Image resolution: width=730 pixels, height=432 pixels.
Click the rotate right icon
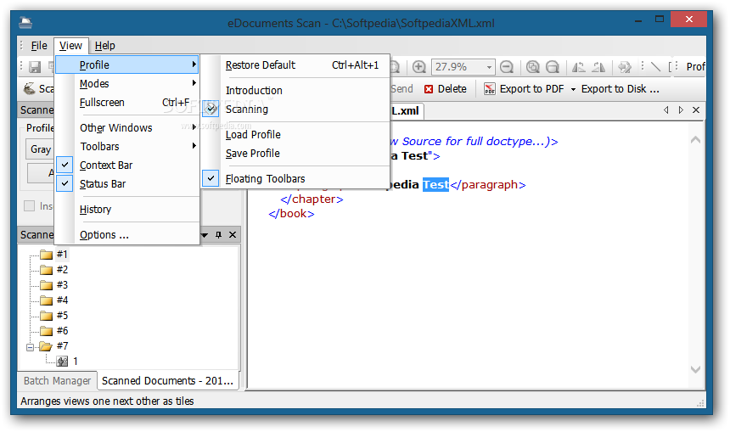pos(598,67)
